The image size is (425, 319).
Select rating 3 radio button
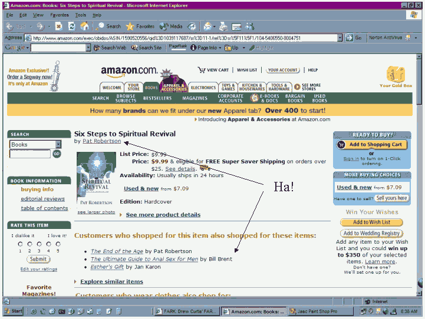[x=39, y=244]
